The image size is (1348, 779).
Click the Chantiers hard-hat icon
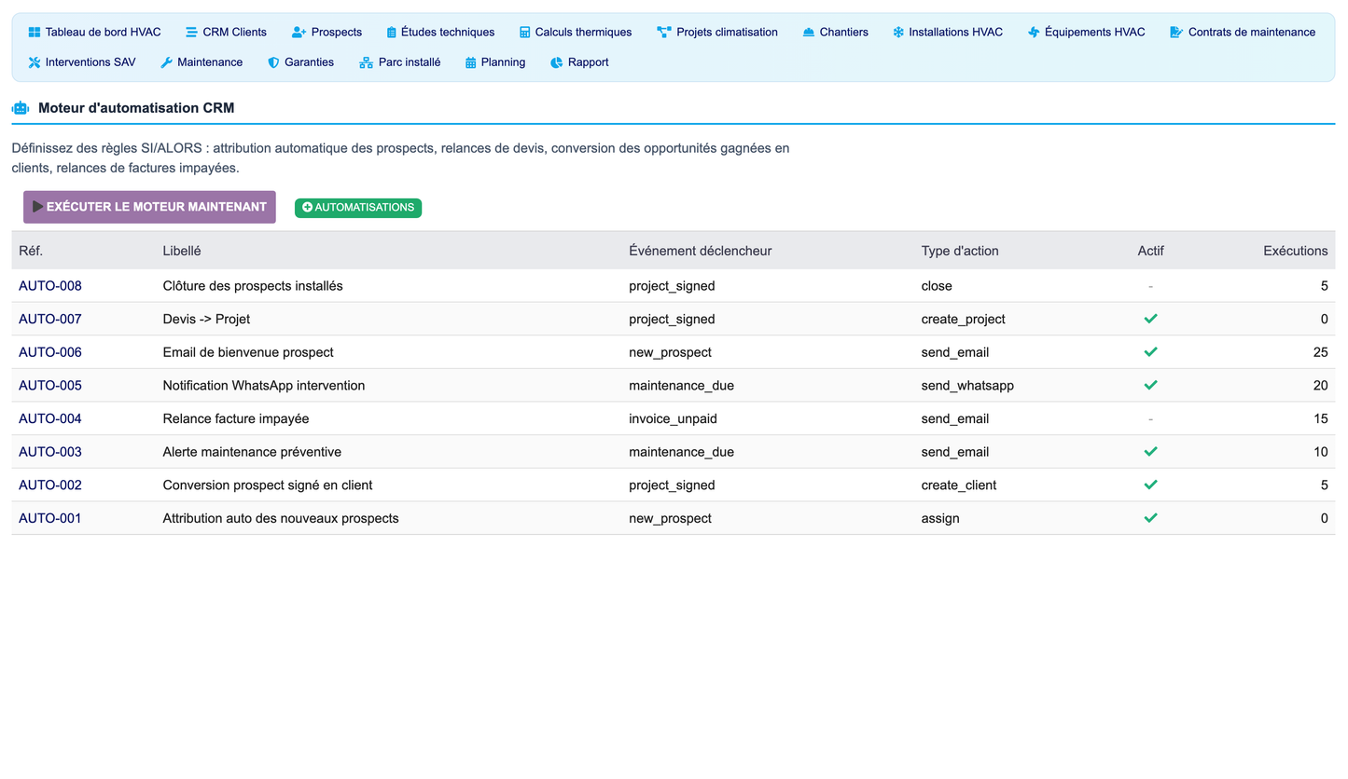coord(809,33)
